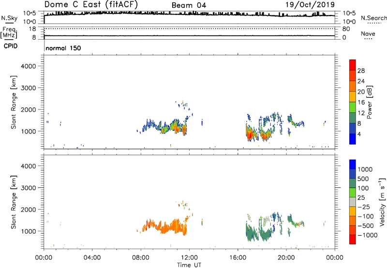Image resolution: width=387 pixels, height=268 pixels.
Task: Click the 'Nave' legend label
Action: [x=368, y=33]
